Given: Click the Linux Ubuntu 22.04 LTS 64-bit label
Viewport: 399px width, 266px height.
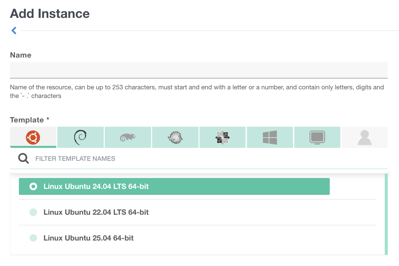Looking at the screenshot, I should (96, 212).
